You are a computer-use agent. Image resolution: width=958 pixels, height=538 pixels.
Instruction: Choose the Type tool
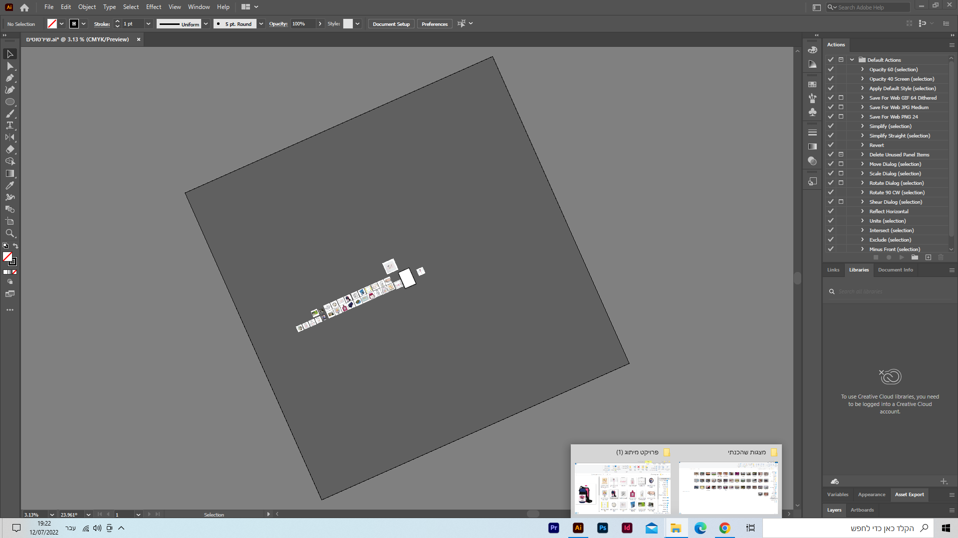(x=10, y=126)
